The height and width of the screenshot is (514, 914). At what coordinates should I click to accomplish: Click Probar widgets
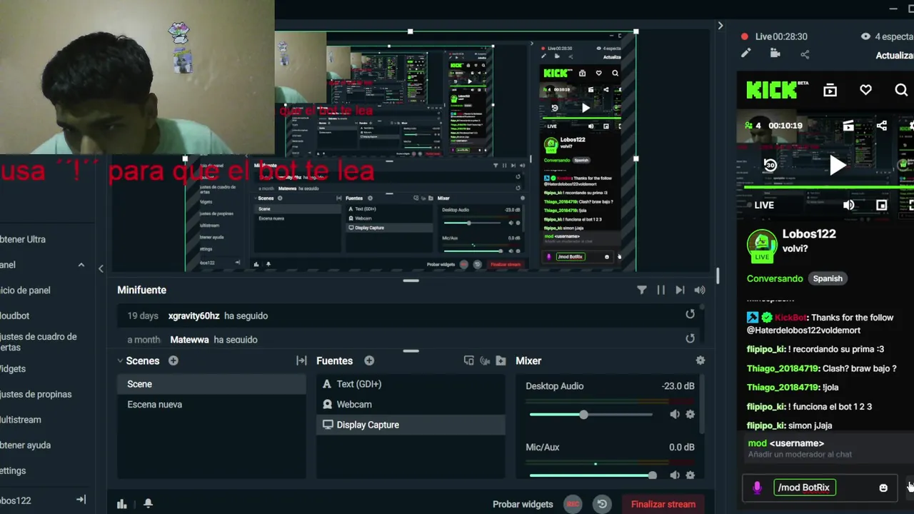click(523, 504)
